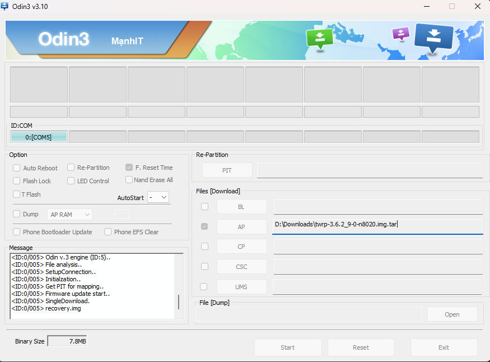
Task: Click the AP file button
Action: point(241,226)
